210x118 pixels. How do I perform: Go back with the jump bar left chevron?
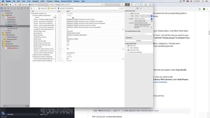(34, 8)
